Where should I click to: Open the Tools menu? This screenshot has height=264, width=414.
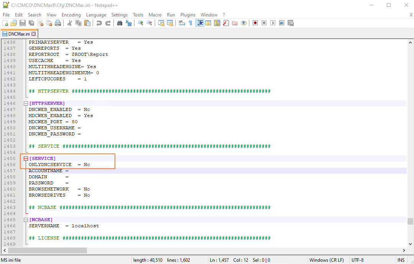pyautogui.click(x=138, y=15)
